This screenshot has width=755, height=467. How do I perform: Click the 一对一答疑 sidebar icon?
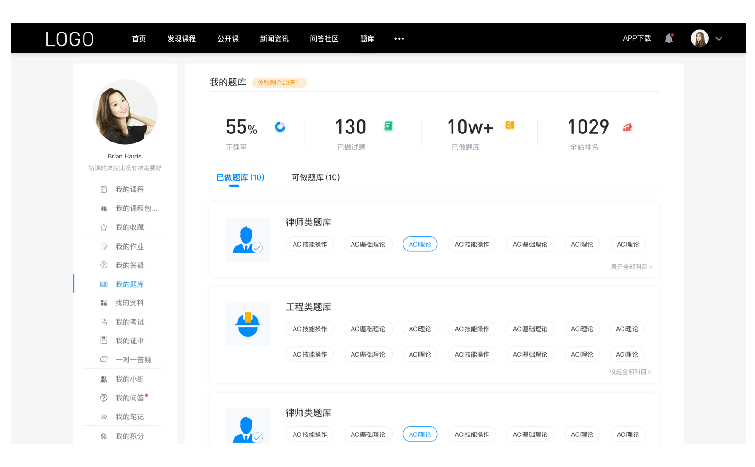pos(104,359)
